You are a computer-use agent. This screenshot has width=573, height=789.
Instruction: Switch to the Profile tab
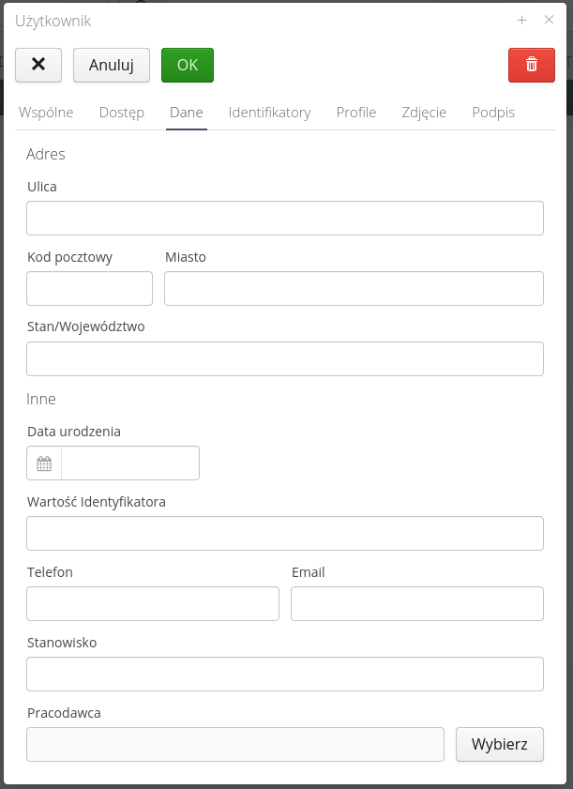click(354, 112)
